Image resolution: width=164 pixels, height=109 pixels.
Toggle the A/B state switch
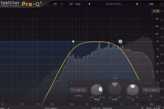coord(71,4)
